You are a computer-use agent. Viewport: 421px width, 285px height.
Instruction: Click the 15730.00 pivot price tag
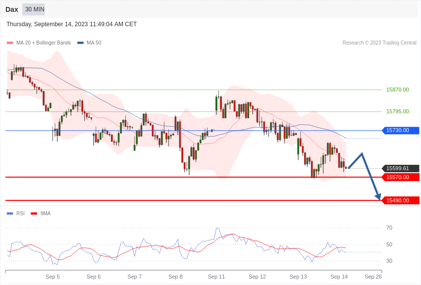coord(400,131)
